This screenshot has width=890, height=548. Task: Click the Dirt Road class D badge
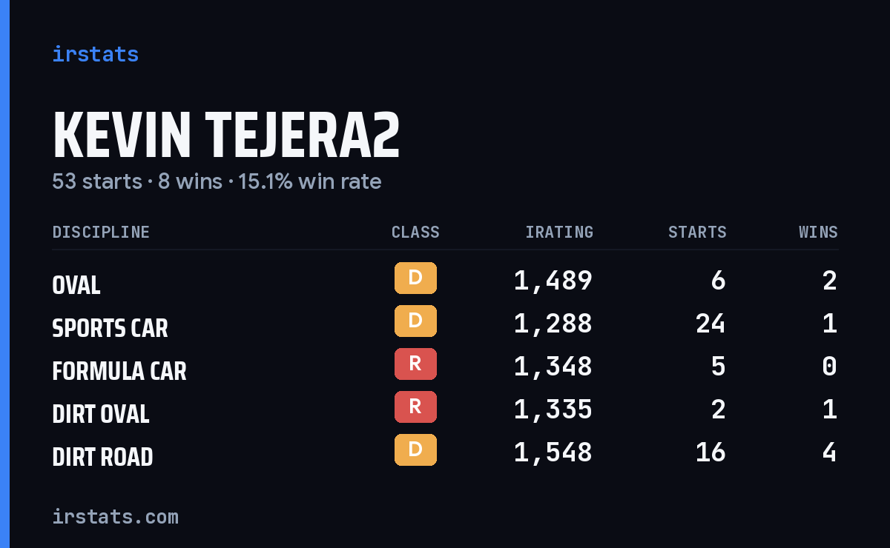pyautogui.click(x=415, y=450)
